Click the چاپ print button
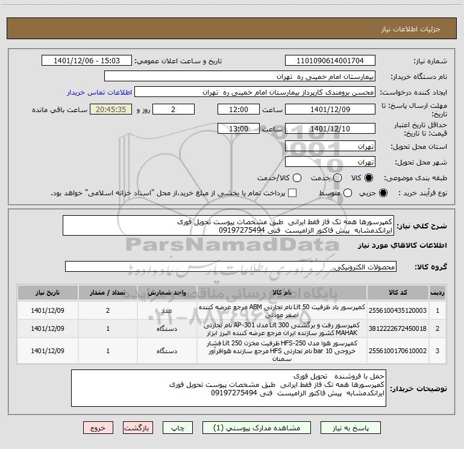464x449 pixels. 178,428
